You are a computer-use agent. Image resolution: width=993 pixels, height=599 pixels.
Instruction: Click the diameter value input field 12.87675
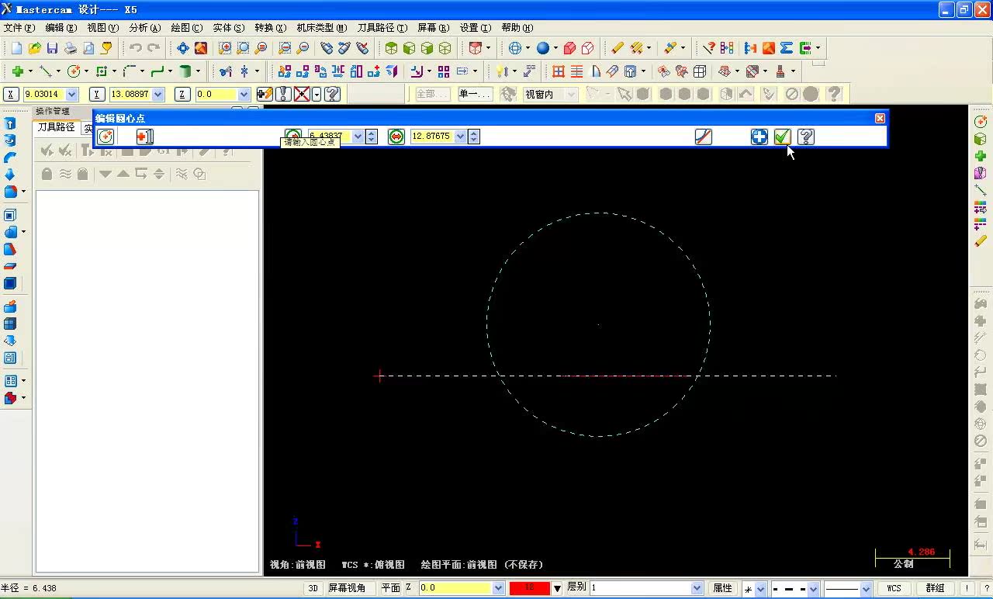(432, 137)
